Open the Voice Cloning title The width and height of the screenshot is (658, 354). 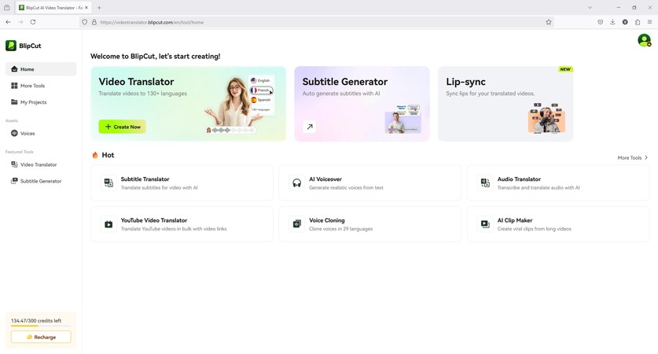point(327,220)
